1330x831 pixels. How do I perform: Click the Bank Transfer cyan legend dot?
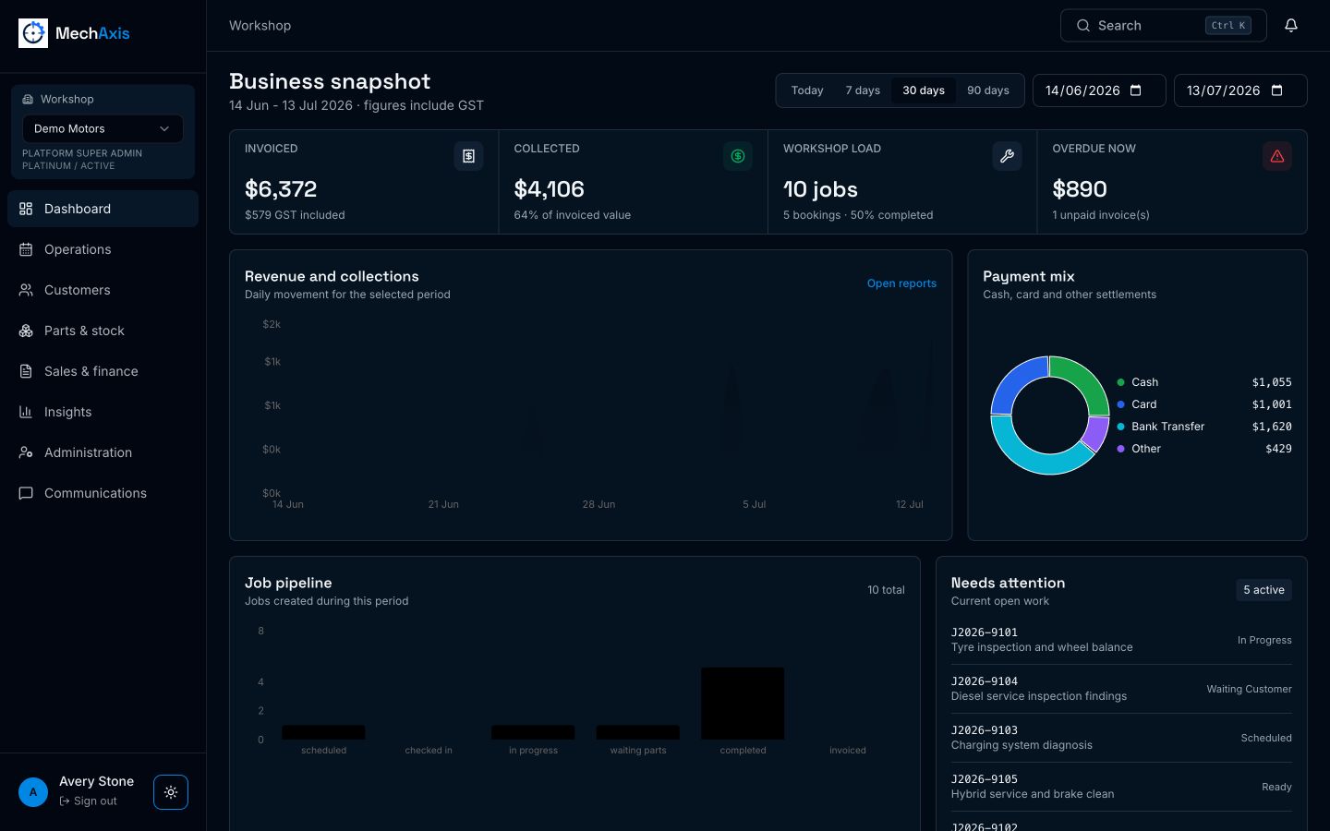1120,427
